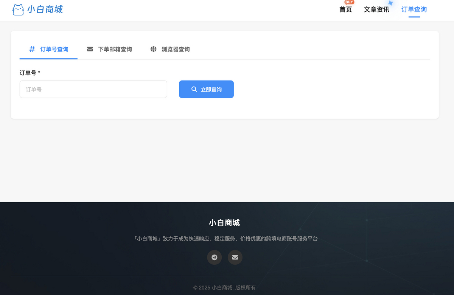Open the Telegram icon in the footer
This screenshot has width=454, height=295.
[215, 257]
